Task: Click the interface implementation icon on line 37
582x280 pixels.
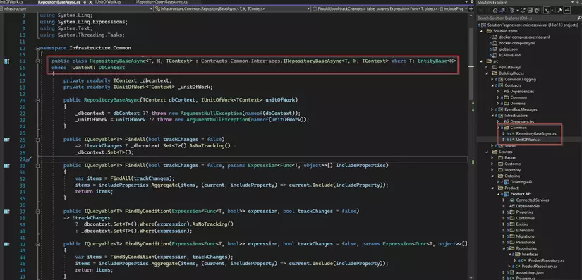Action: point(6,211)
